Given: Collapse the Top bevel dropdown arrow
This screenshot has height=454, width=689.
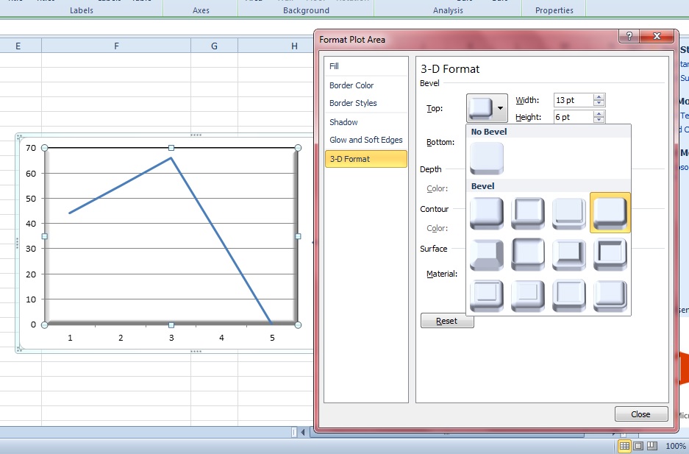Looking at the screenshot, I should (x=501, y=109).
